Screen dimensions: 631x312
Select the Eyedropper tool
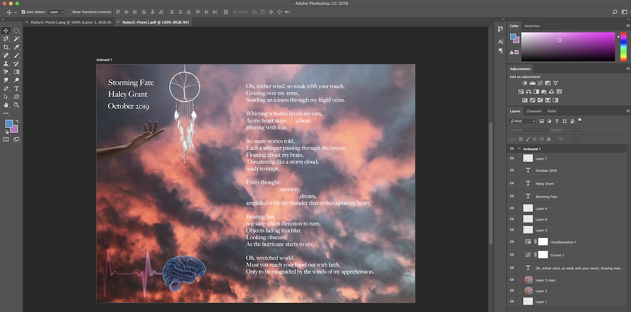[16, 47]
